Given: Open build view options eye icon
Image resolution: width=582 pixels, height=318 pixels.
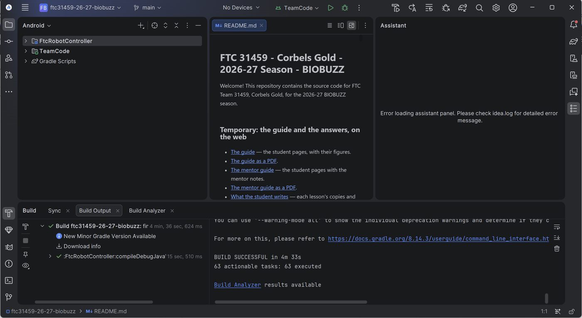Looking at the screenshot, I should pyautogui.click(x=26, y=266).
